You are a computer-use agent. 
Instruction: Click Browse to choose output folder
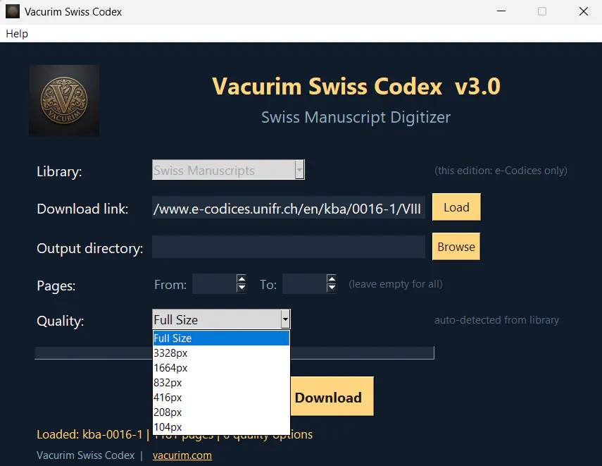[x=456, y=247]
